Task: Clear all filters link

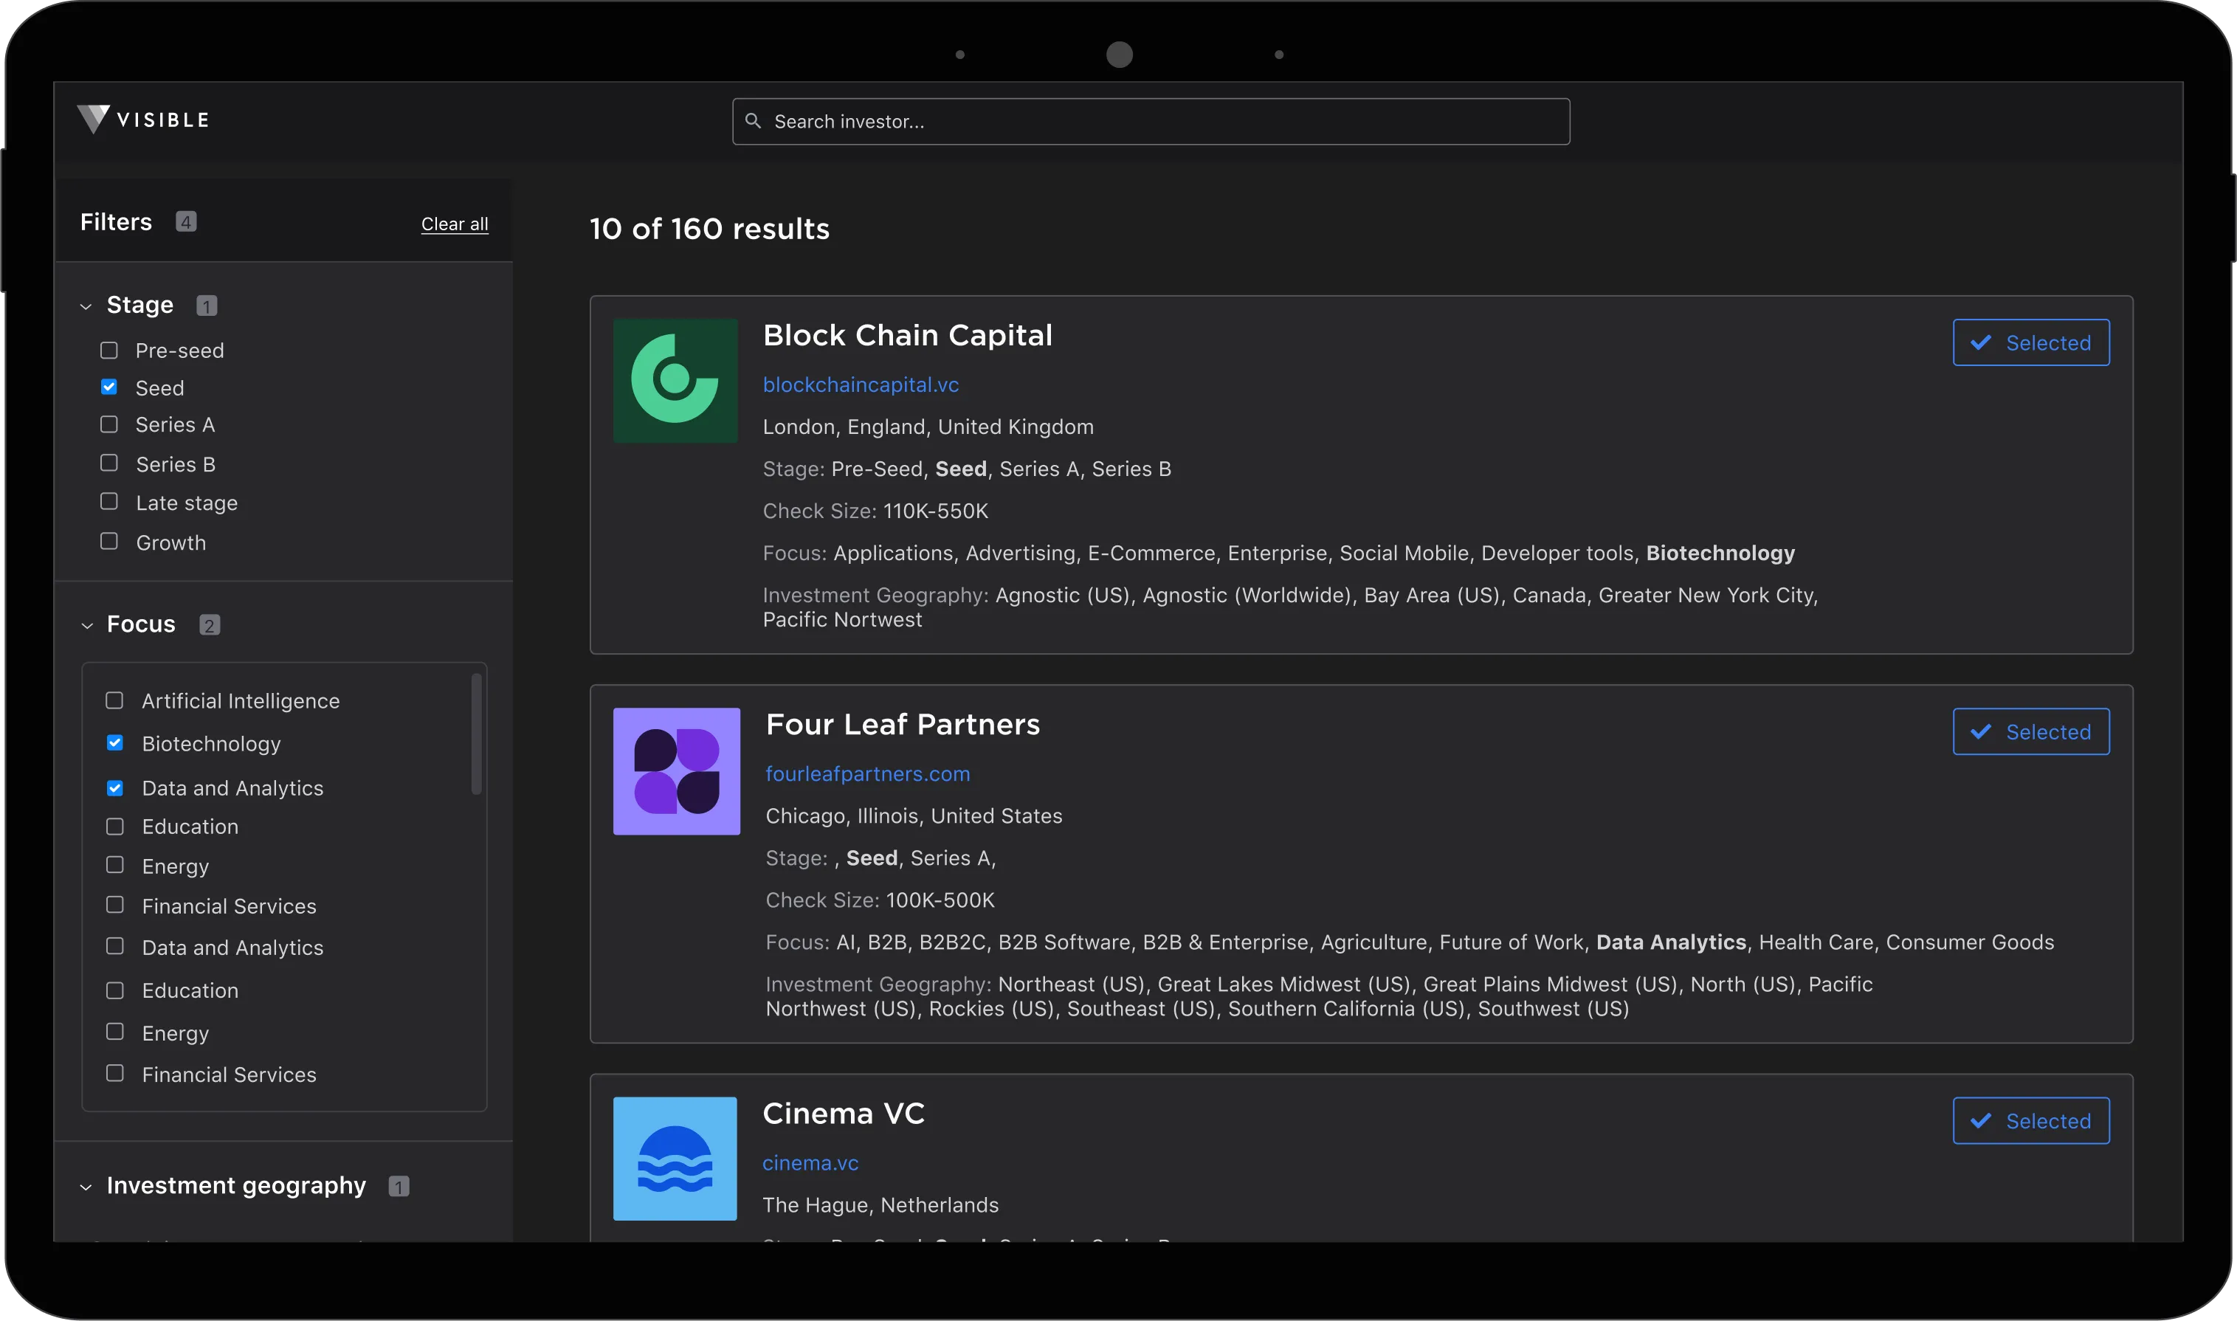Action: click(x=455, y=224)
